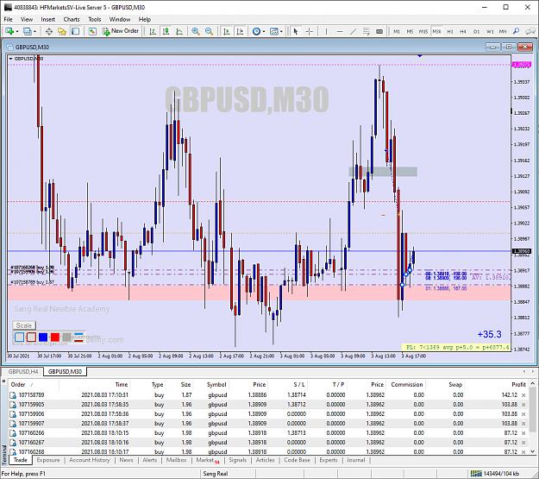Viewport: 539px width, 479px height.
Task: Switch to H4 timeframe
Action: (463, 31)
